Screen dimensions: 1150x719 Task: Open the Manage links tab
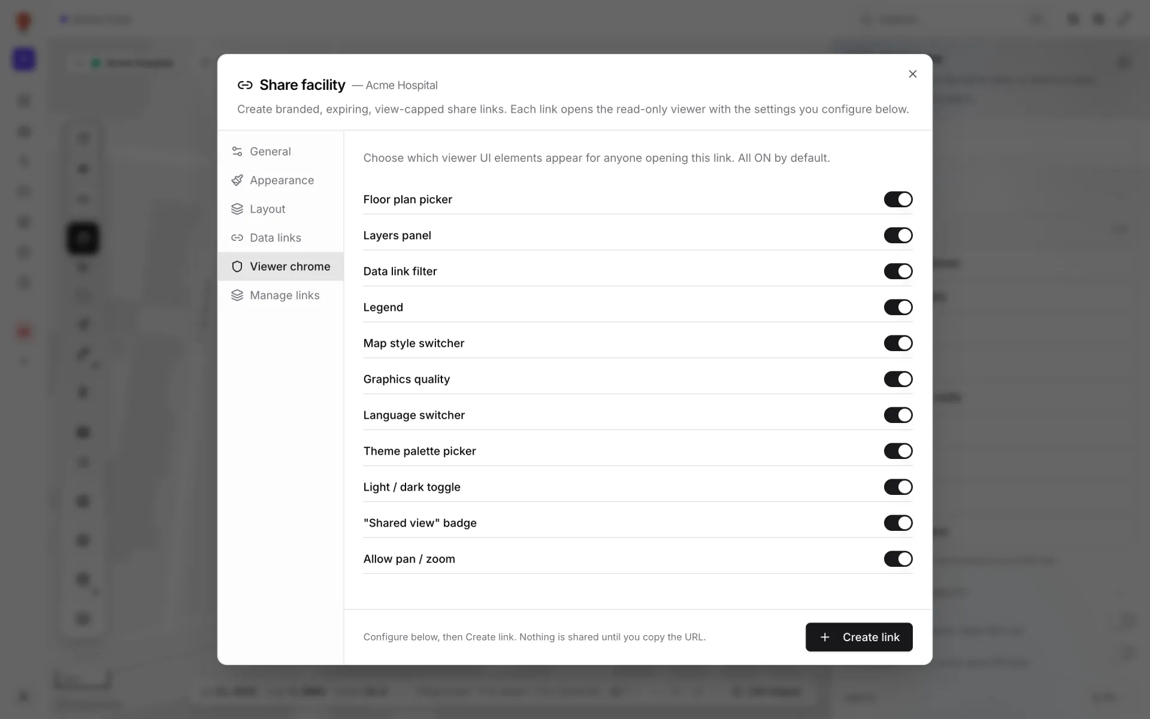[x=280, y=295]
